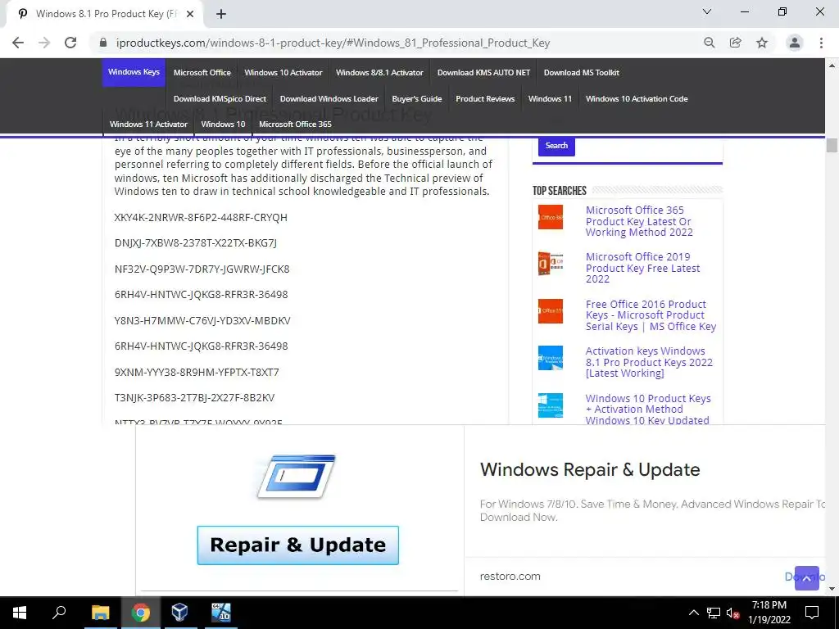
Task: Open the Microsoft Office menu item
Action: (x=202, y=72)
